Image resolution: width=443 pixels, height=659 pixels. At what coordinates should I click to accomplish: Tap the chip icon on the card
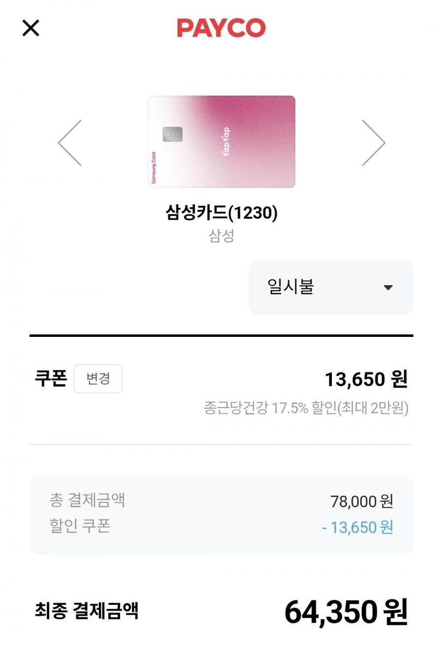coord(172,134)
